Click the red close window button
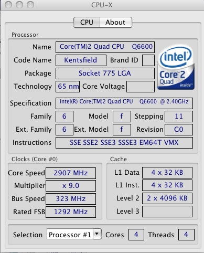204x253 pixels. click(8, 5)
